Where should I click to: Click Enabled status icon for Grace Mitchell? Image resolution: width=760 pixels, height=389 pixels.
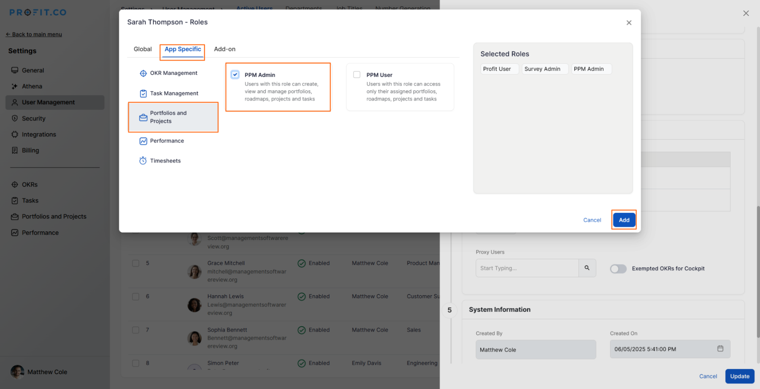coord(301,263)
